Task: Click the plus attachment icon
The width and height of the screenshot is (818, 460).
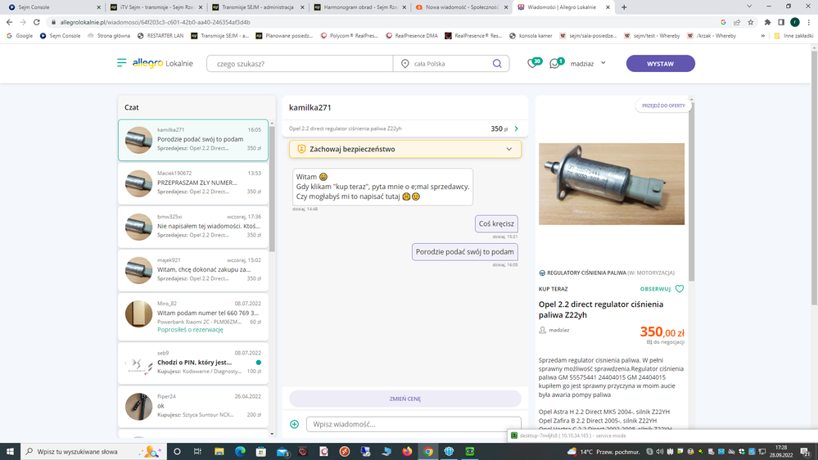Action: pos(294,424)
